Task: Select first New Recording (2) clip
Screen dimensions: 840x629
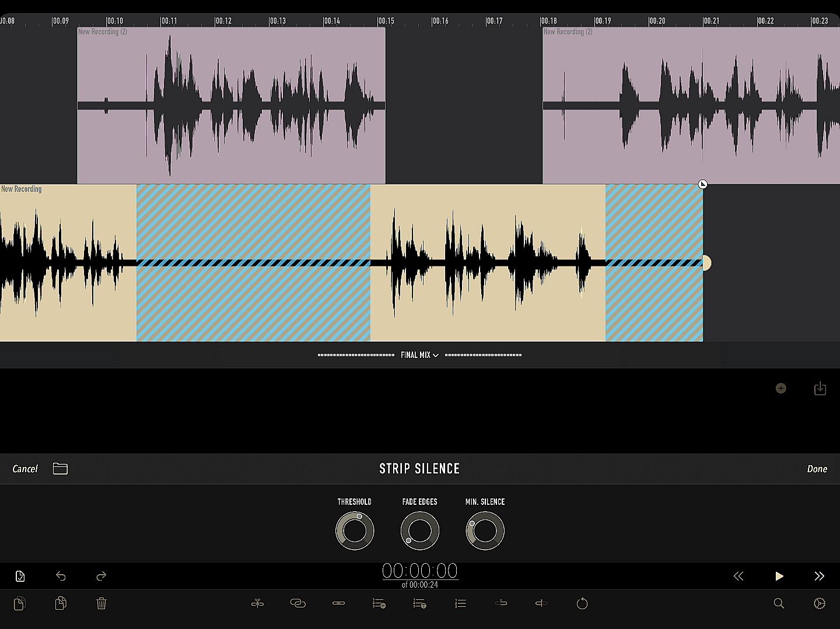Action: pos(231,106)
